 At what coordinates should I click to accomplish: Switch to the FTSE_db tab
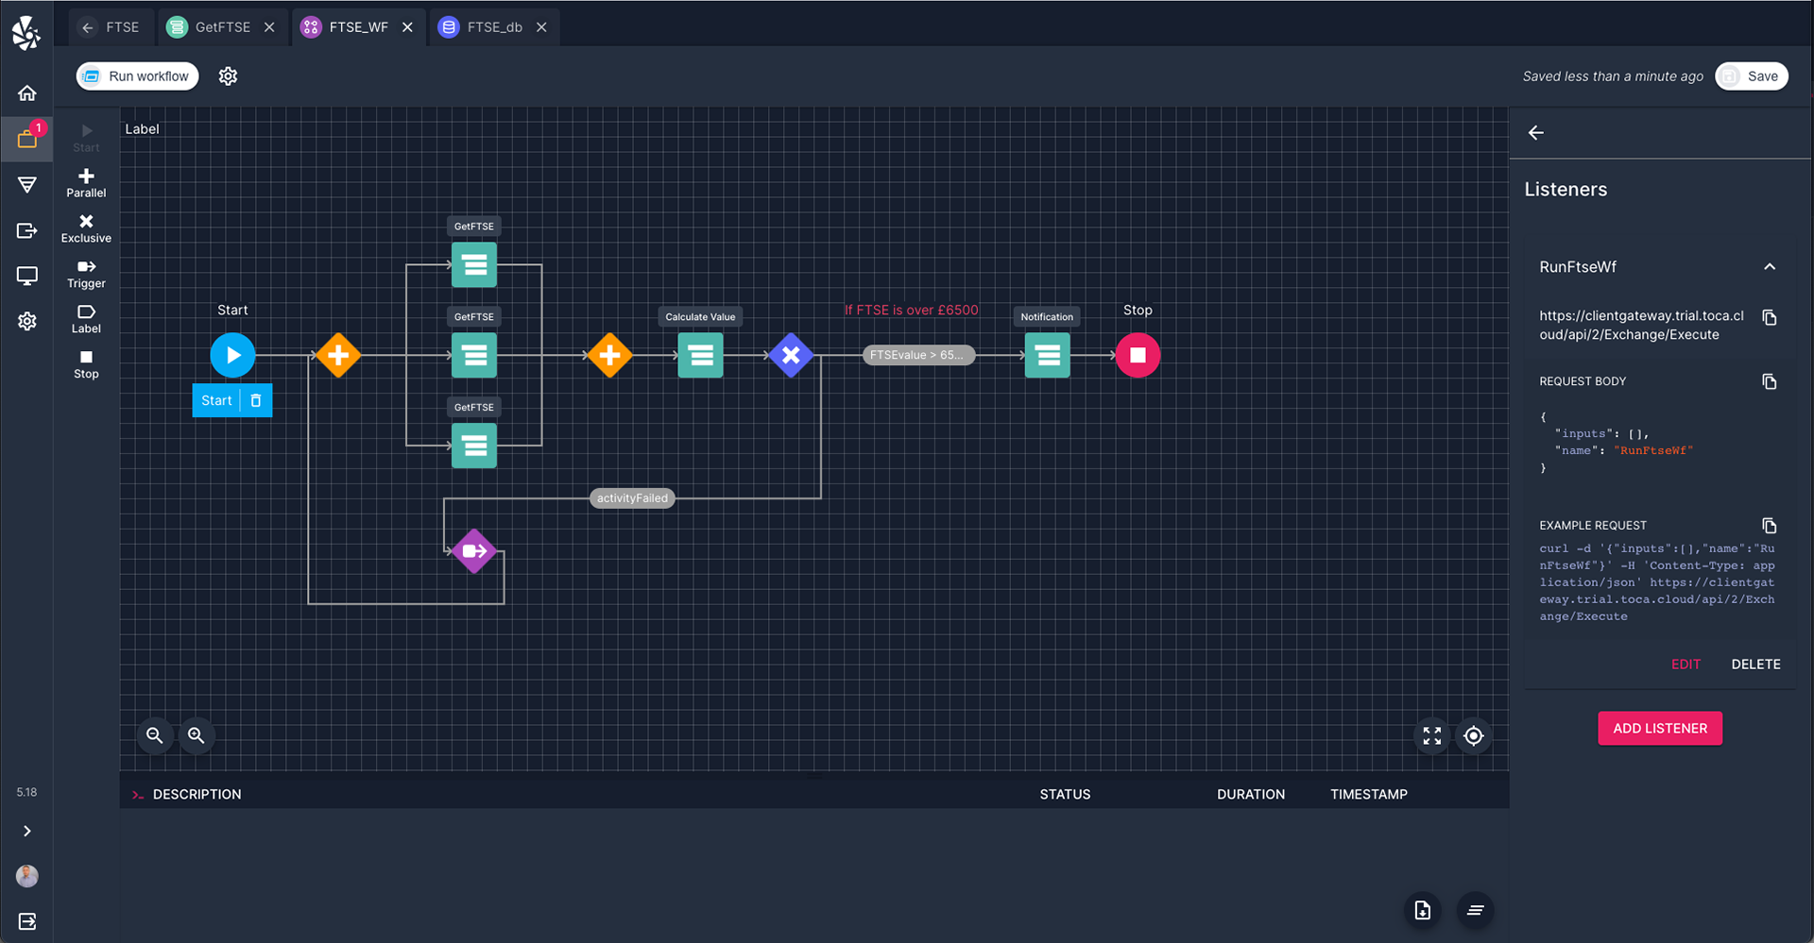coord(491,27)
